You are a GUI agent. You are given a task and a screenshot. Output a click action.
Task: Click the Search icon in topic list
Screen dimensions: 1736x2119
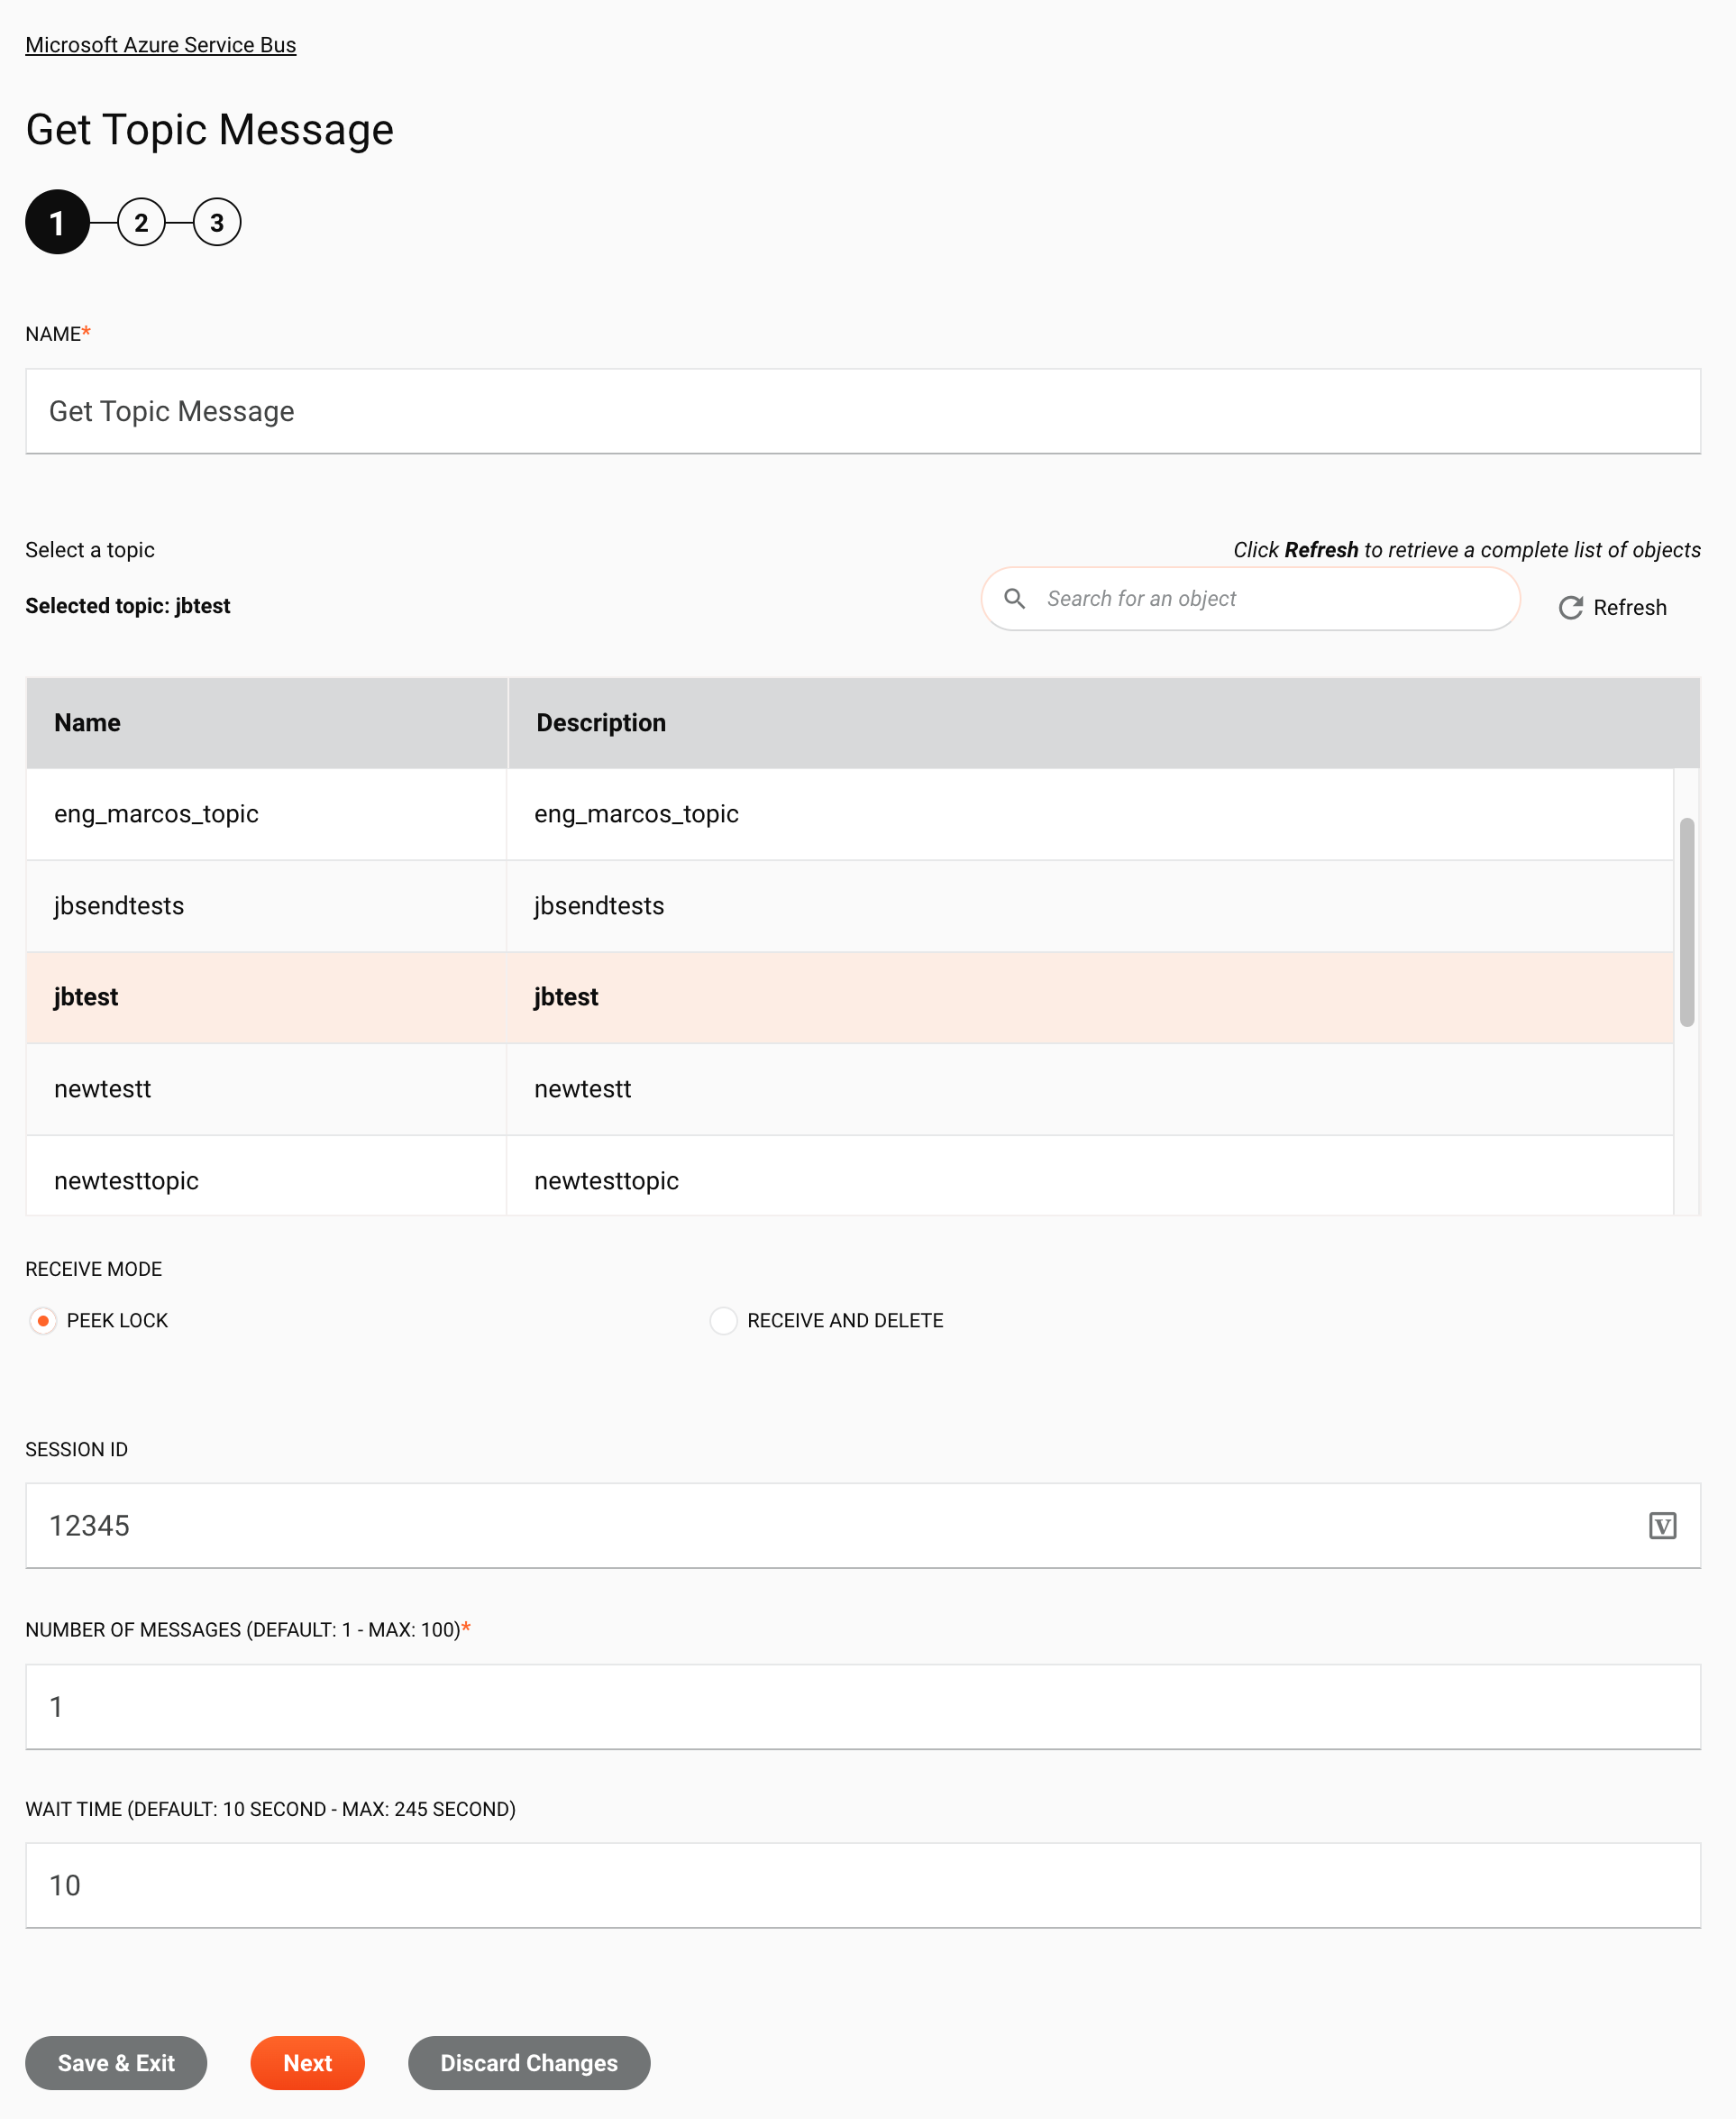[1015, 599]
